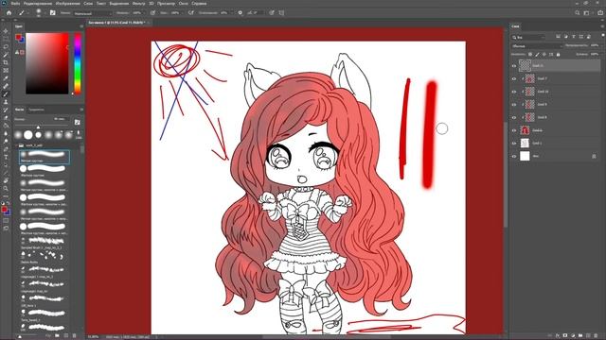Hide the Слой 10 layer
The height and width of the screenshot is (340, 606).
[514, 92]
